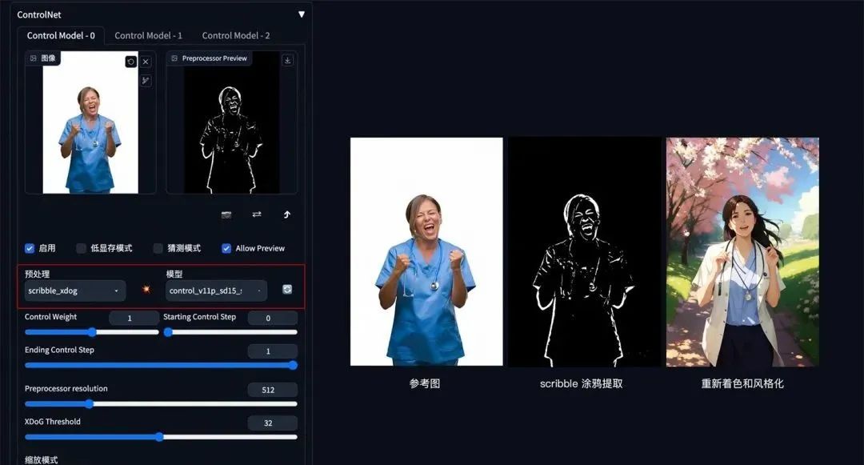
Task: Switch to Control Model - 2 tab
Action: tap(236, 35)
